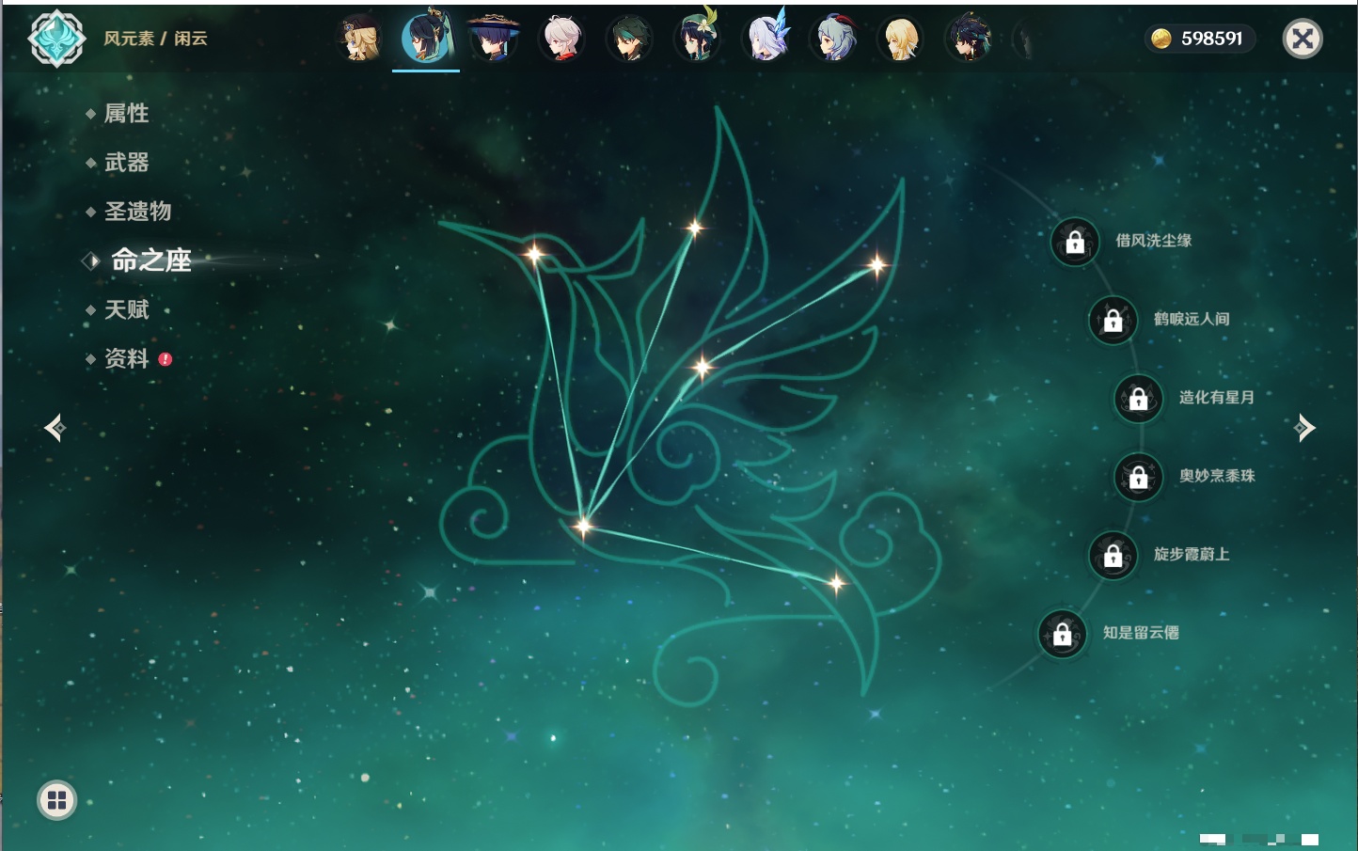The width and height of the screenshot is (1358, 851).
Task: Open the 天赋 talents tab
Action: click(126, 309)
